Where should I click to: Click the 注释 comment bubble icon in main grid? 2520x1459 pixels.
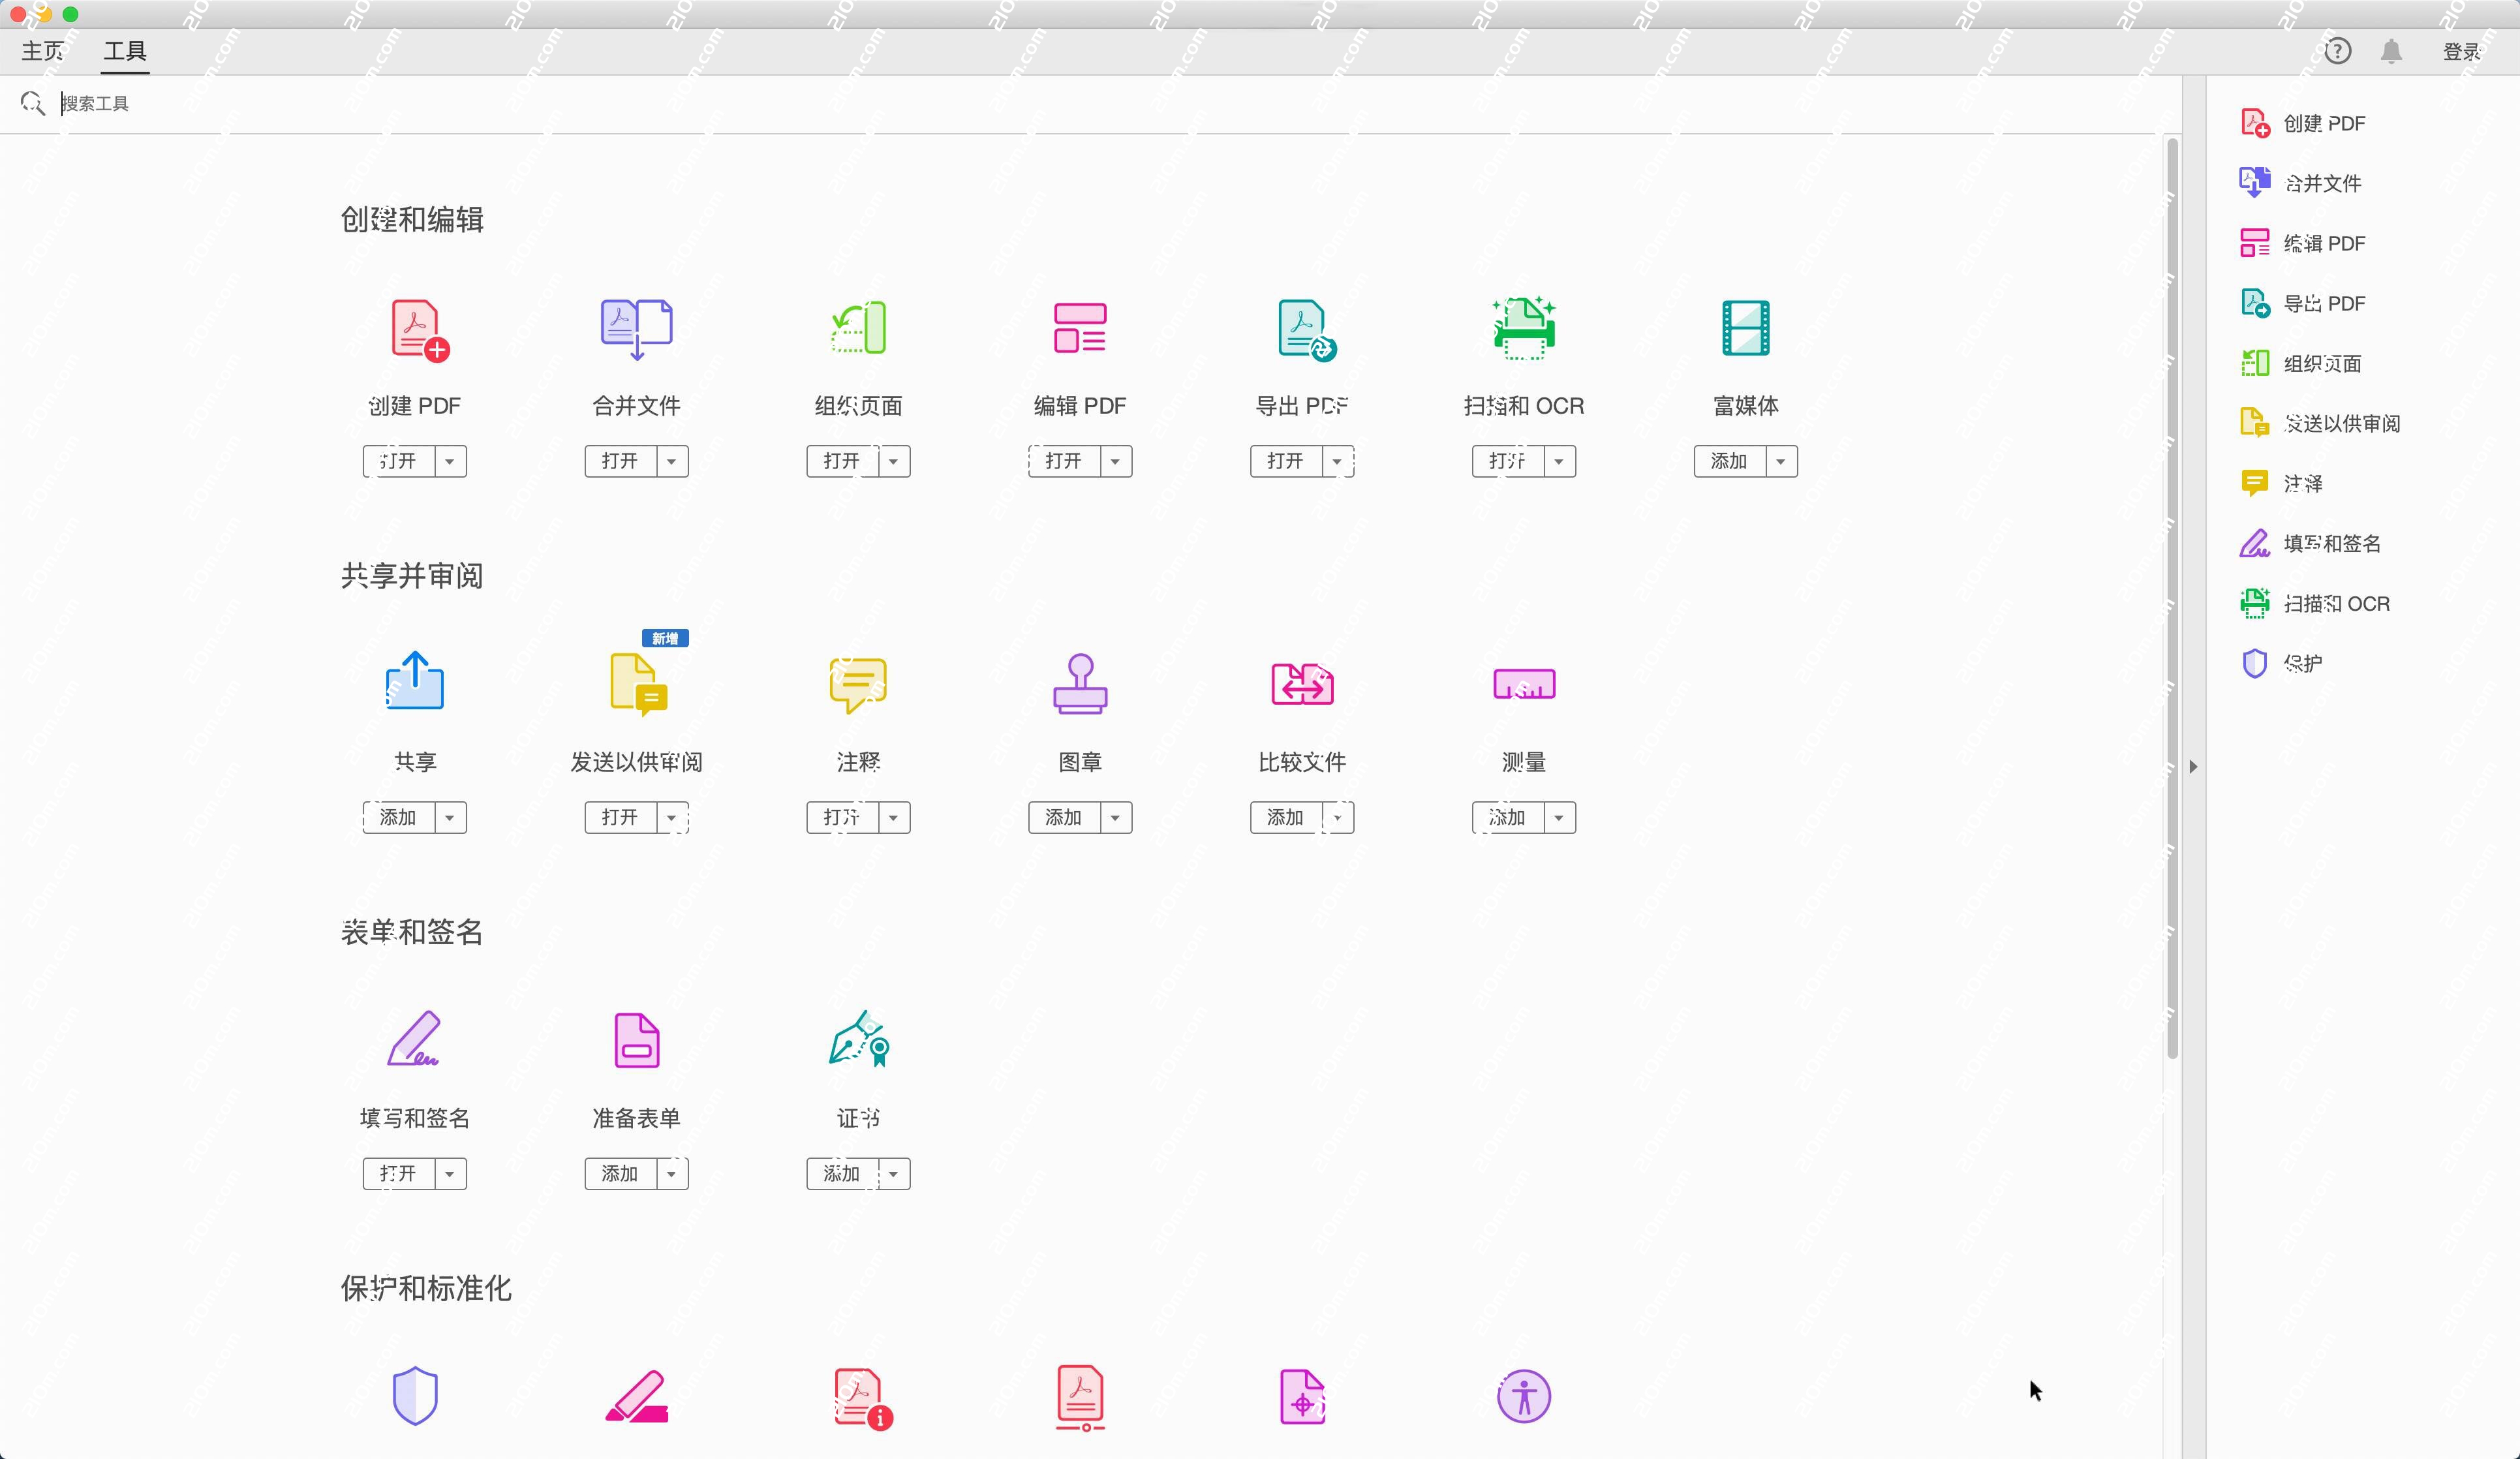tap(858, 685)
